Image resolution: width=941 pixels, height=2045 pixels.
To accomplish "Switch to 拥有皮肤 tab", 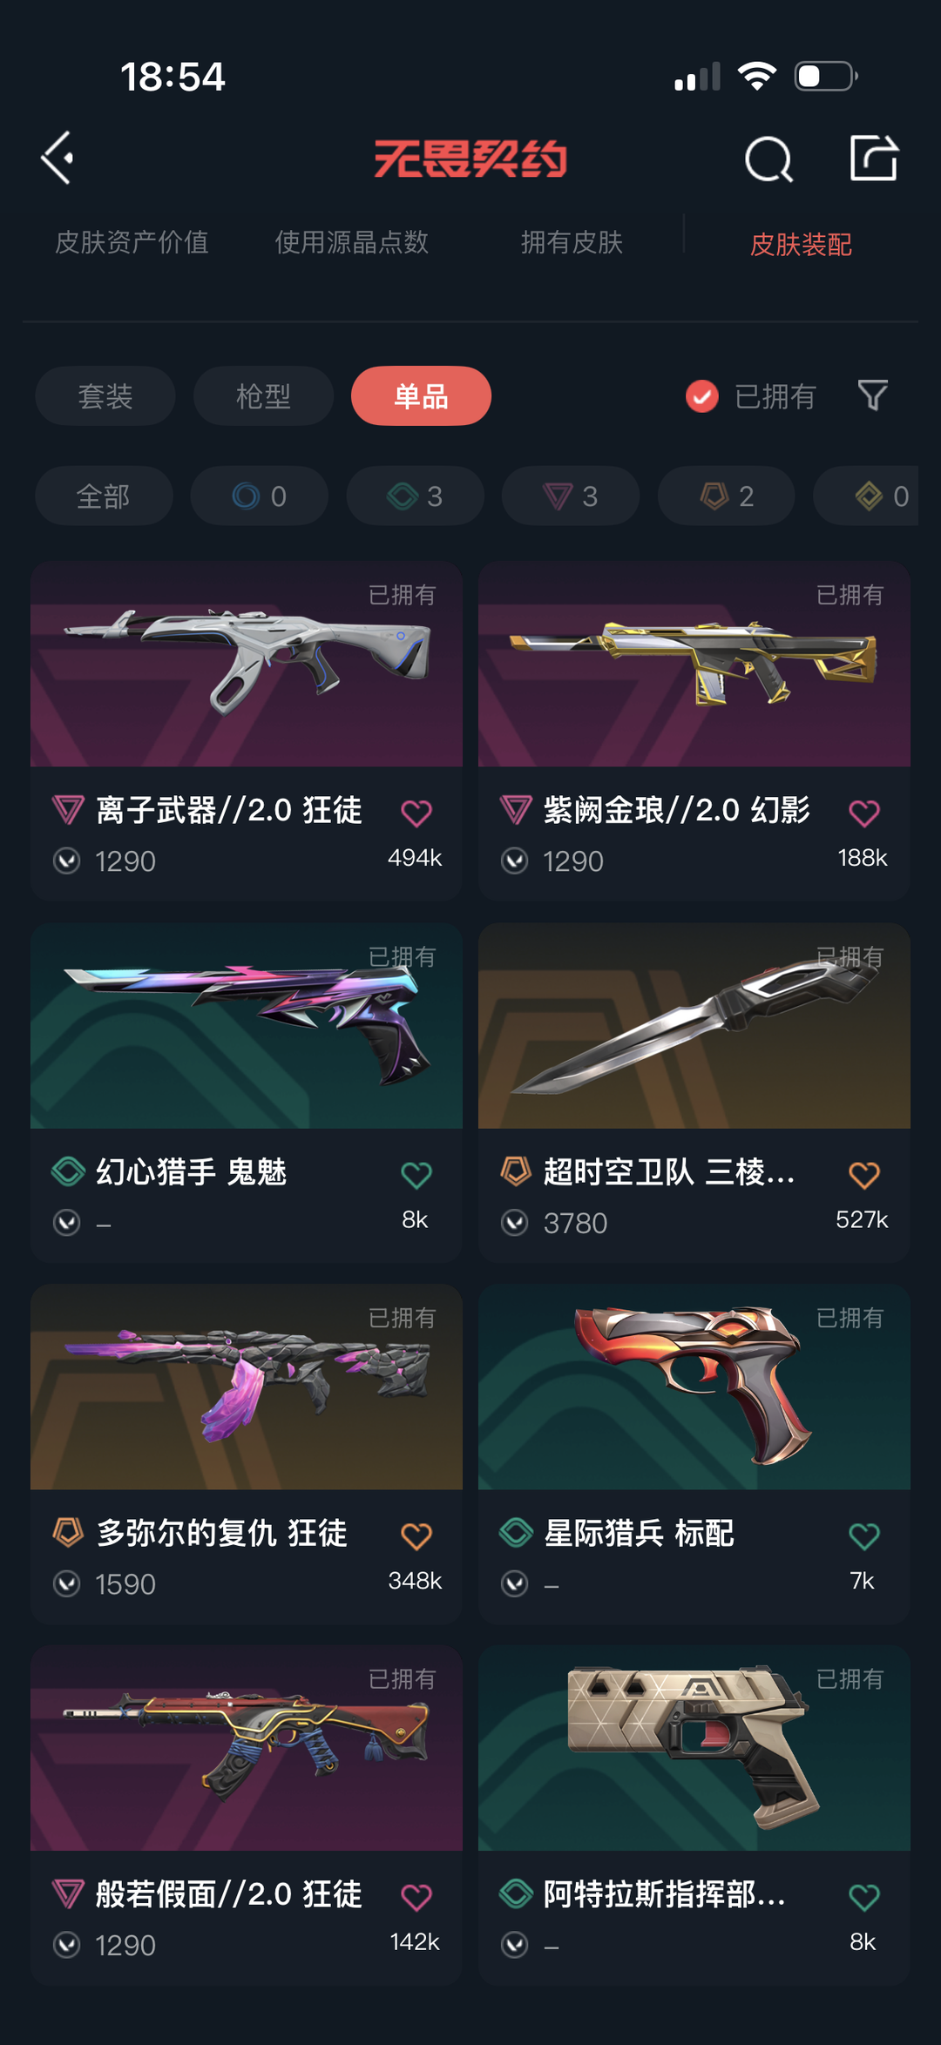I will pyautogui.click(x=572, y=242).
